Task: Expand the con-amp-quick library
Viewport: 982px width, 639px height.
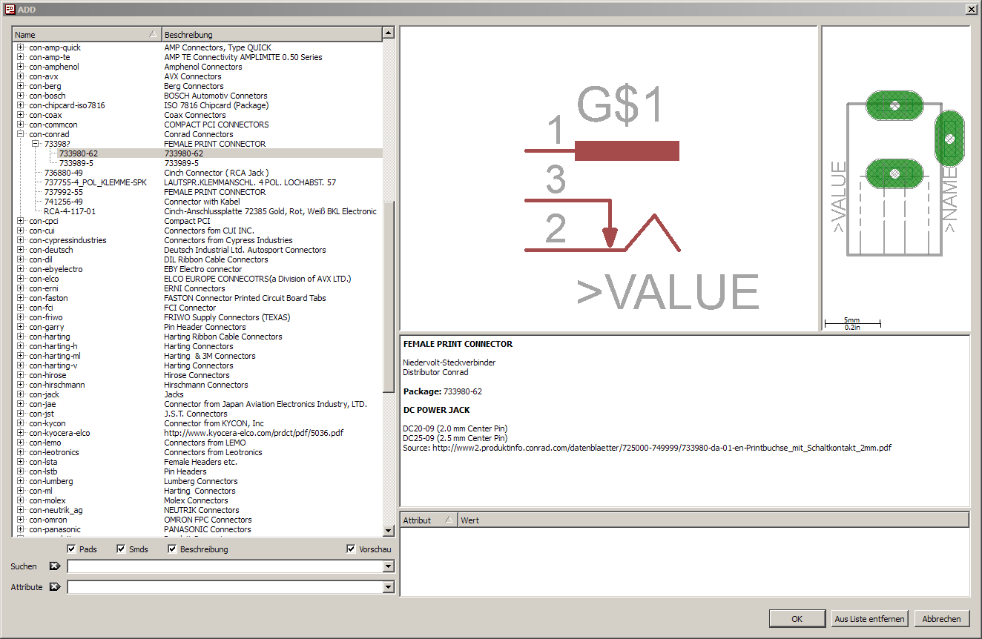Action: pos(21,47)
